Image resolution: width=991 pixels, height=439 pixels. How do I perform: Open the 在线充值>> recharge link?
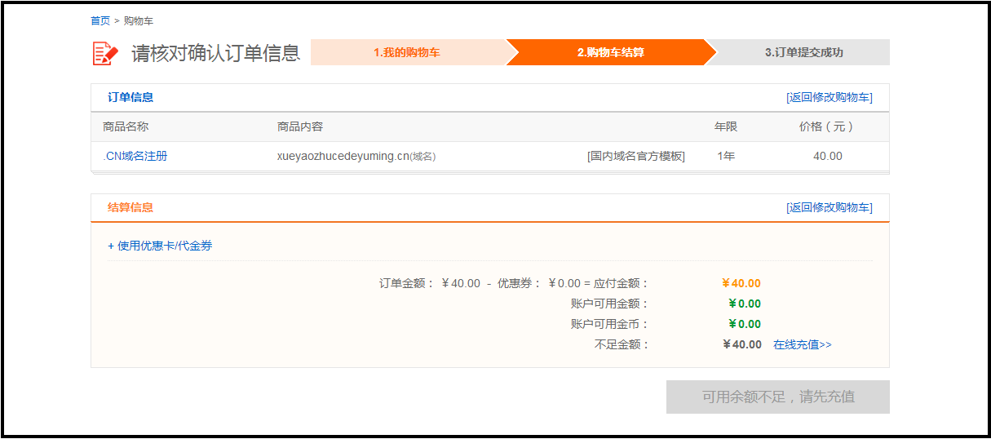[x=803, y=344]
